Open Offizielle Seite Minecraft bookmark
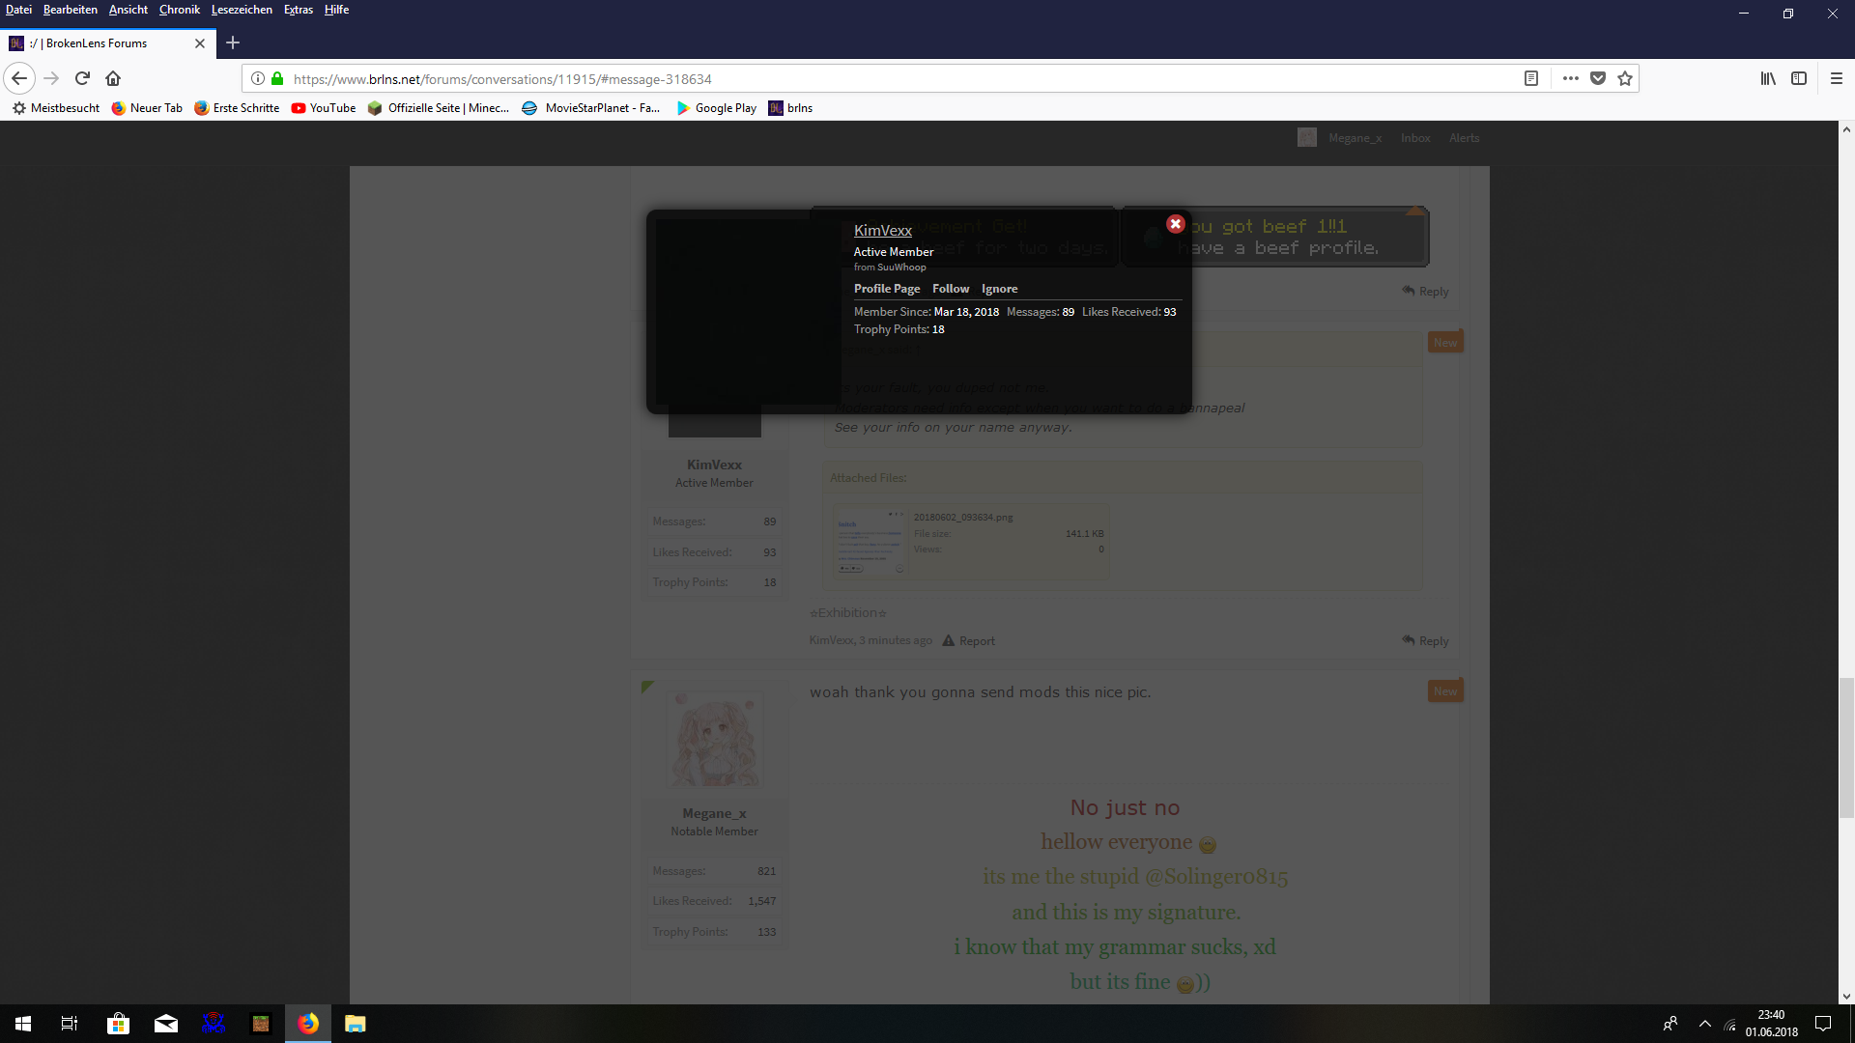Screen dimensions: 1855x1043 pyautogui.click(x=439, y=108)
